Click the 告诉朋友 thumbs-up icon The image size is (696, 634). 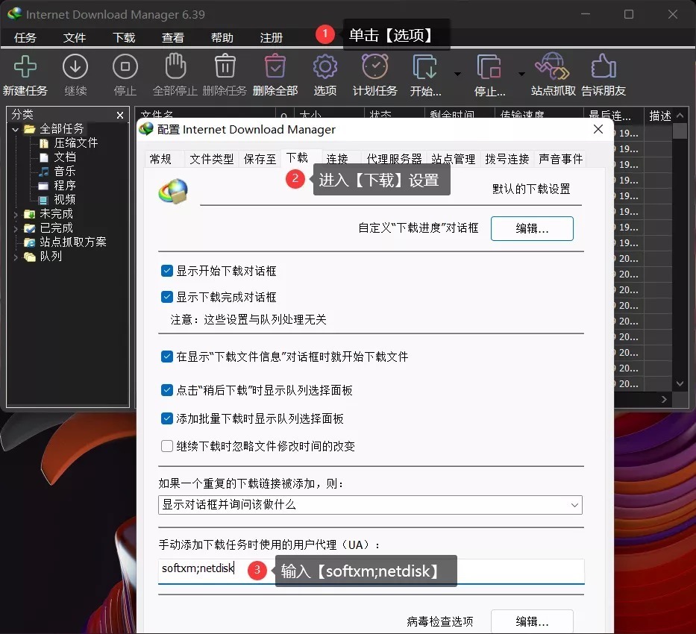pyautogui.click(x=603, y=67)
